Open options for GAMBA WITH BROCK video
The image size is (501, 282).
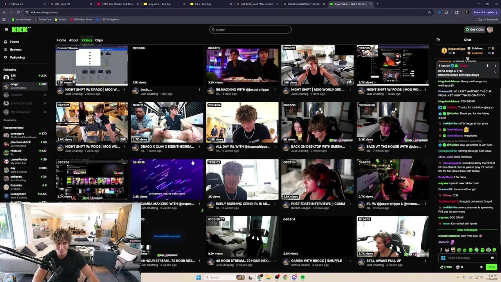[x=350, y=261]
